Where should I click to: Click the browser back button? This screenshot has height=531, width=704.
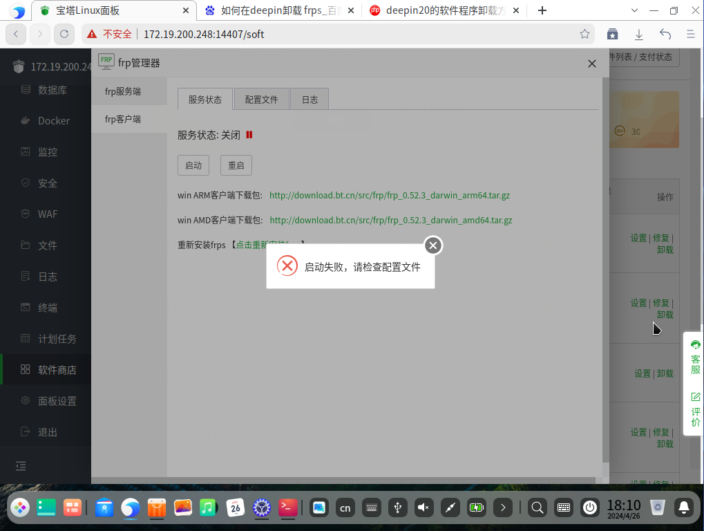click(x=16, y=34)
